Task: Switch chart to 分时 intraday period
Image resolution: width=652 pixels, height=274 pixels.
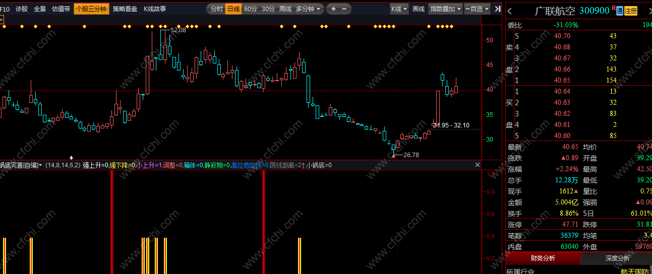Action: pos(216,9)
